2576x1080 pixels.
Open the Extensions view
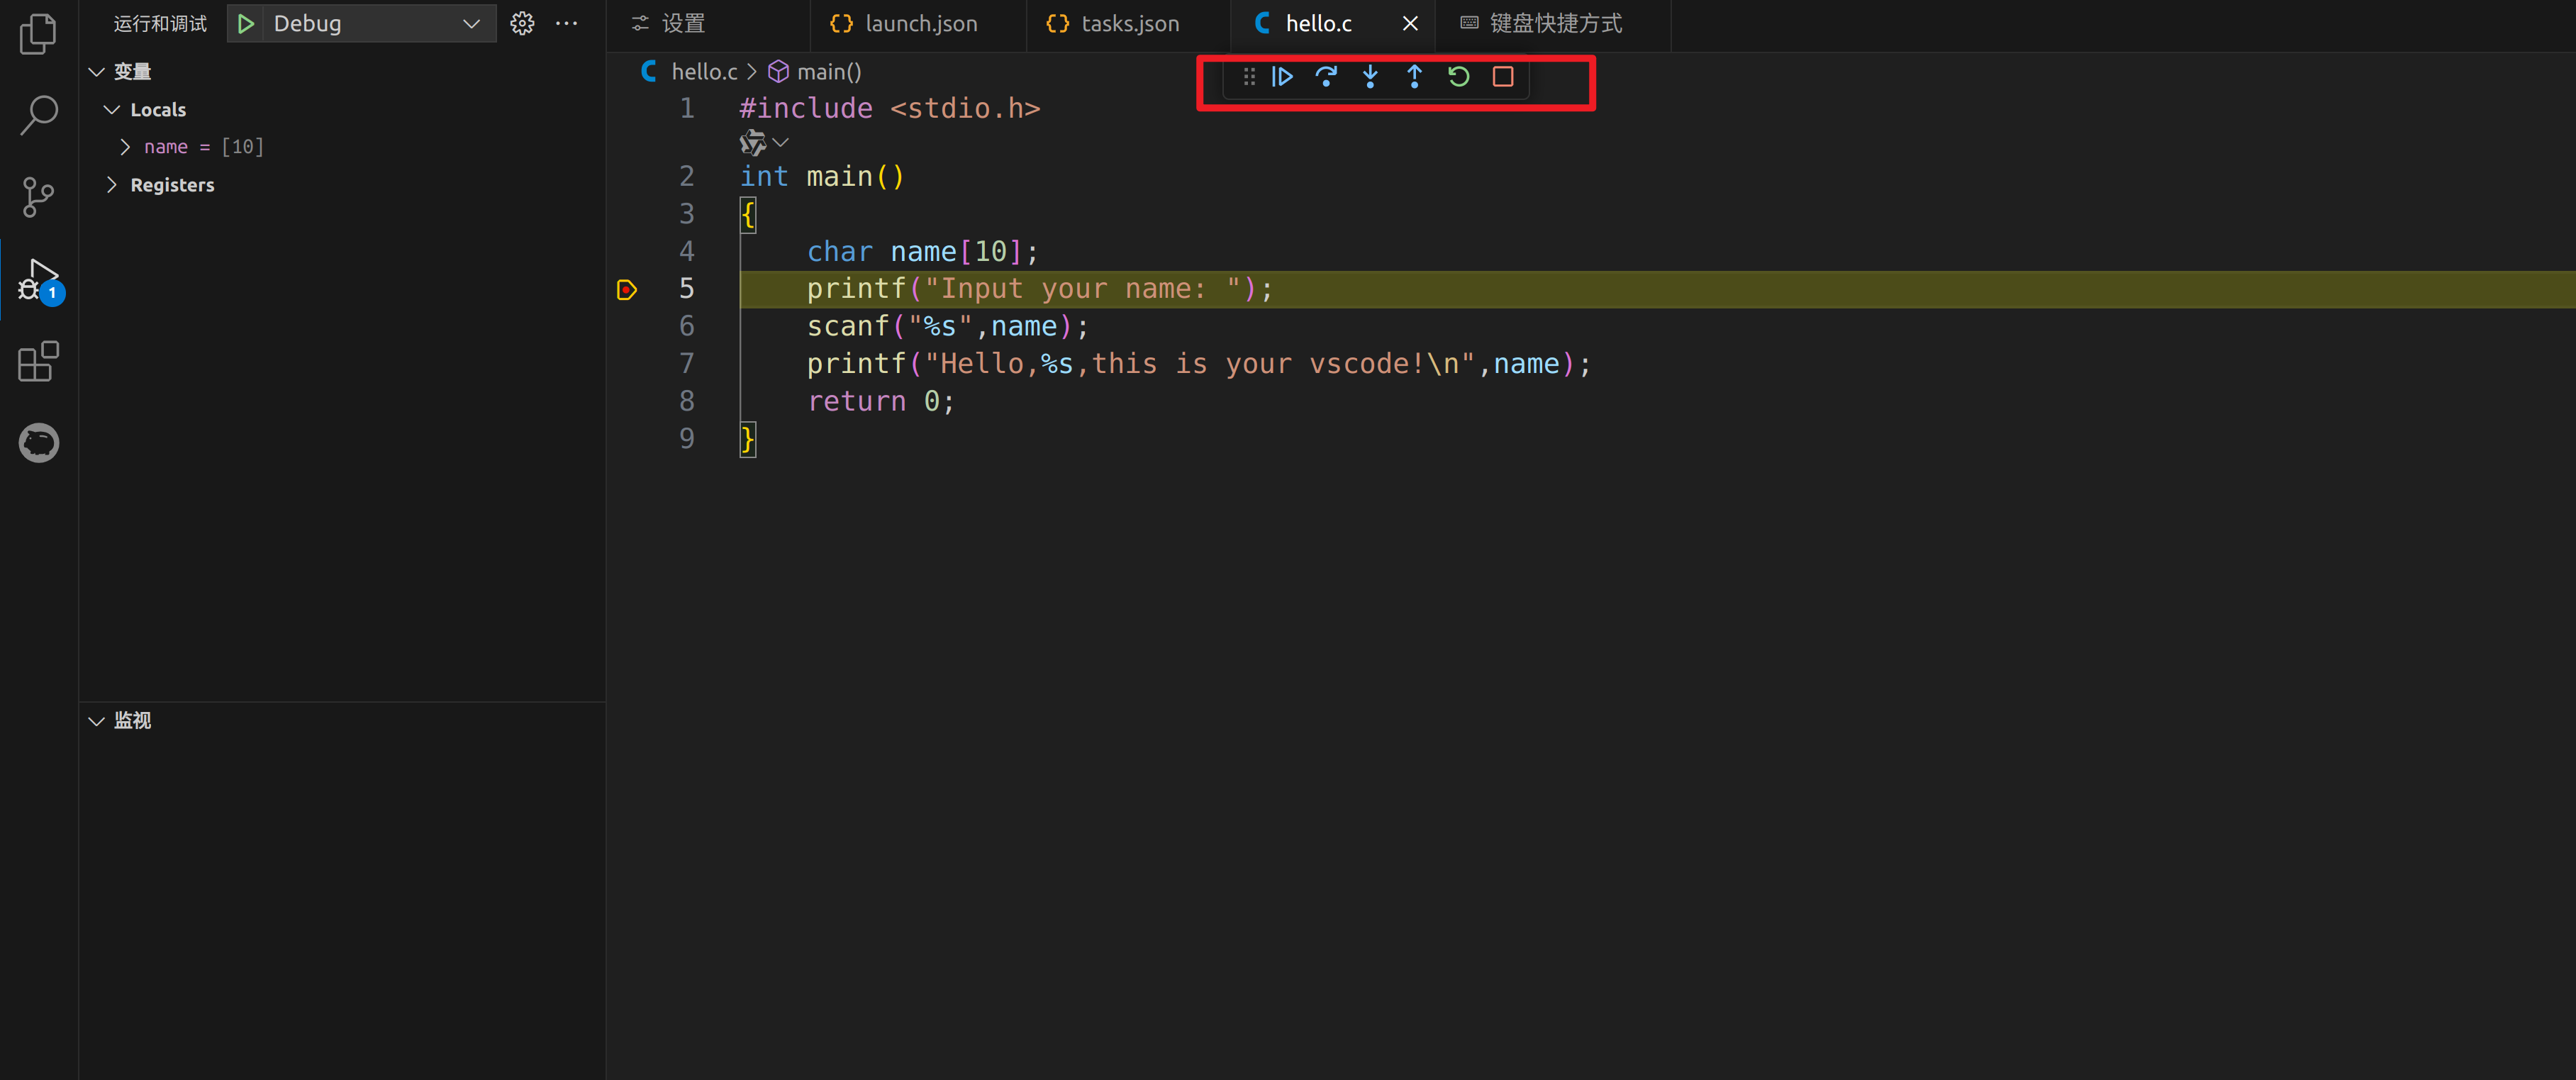38,361
